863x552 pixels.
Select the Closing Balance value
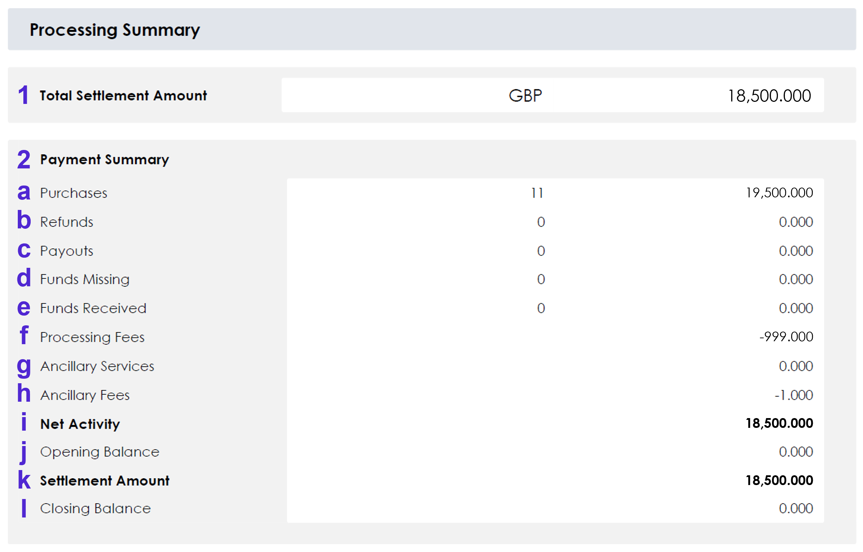coord(796,509)
